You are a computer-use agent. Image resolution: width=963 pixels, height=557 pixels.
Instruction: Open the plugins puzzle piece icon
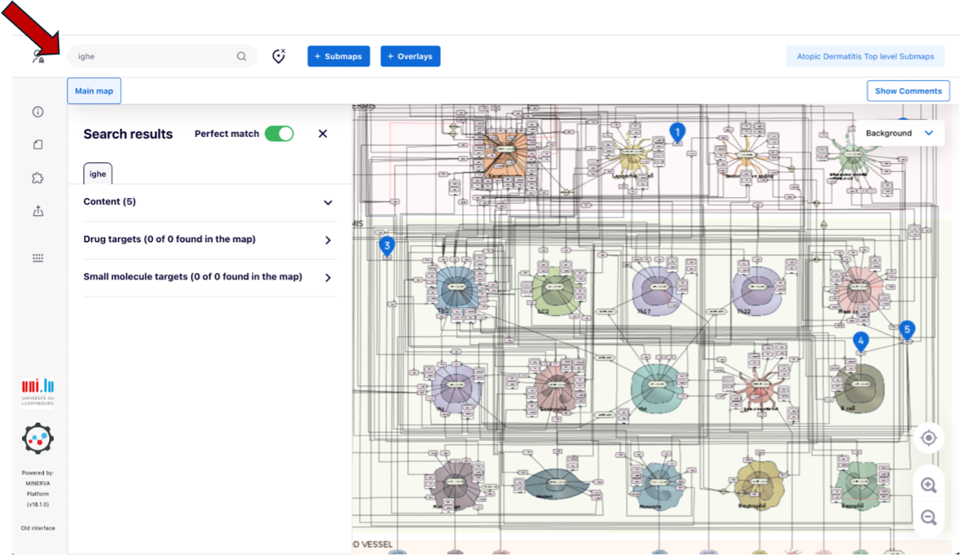click(38, 178)
